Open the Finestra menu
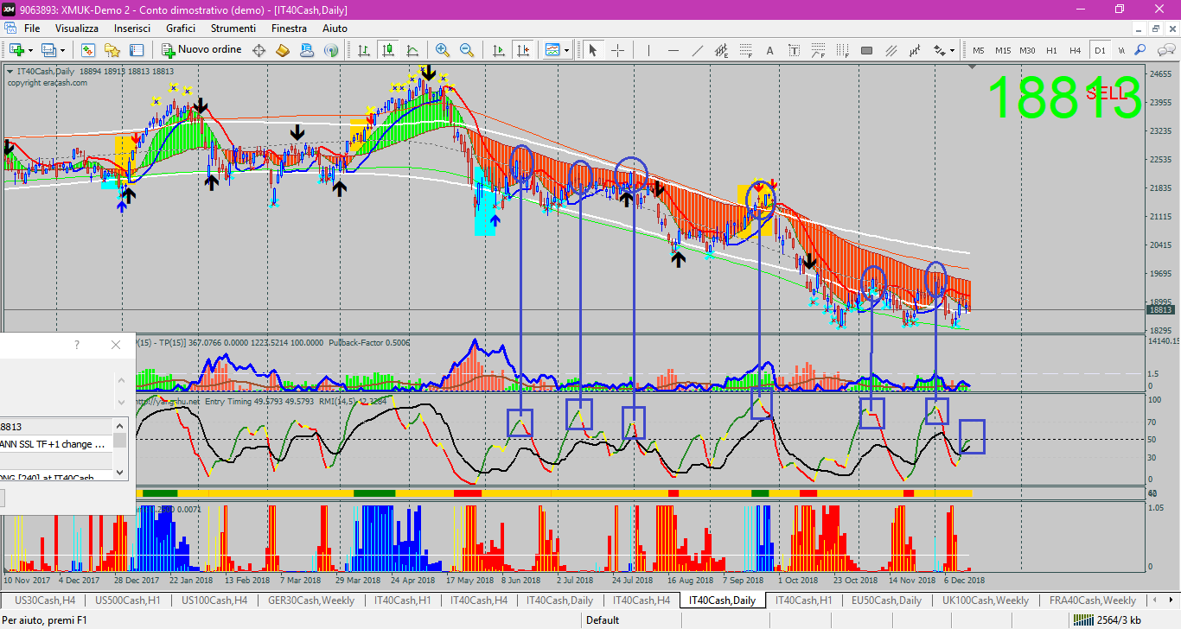The image size is (1181, 629). (x=289, y=29)
